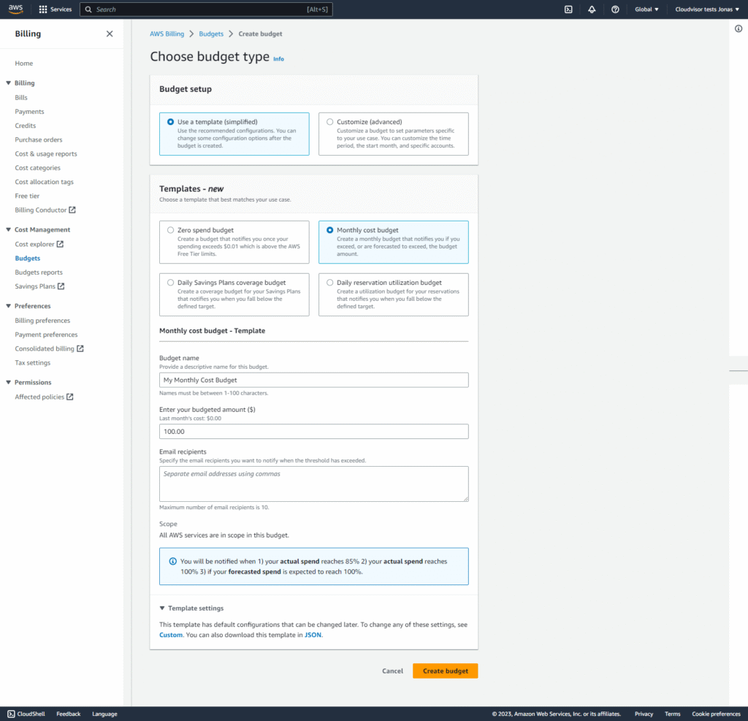Open the Info link beside the title
Image resolution: width=748 pixels, height=721 pixels.
tap(278, 59)
